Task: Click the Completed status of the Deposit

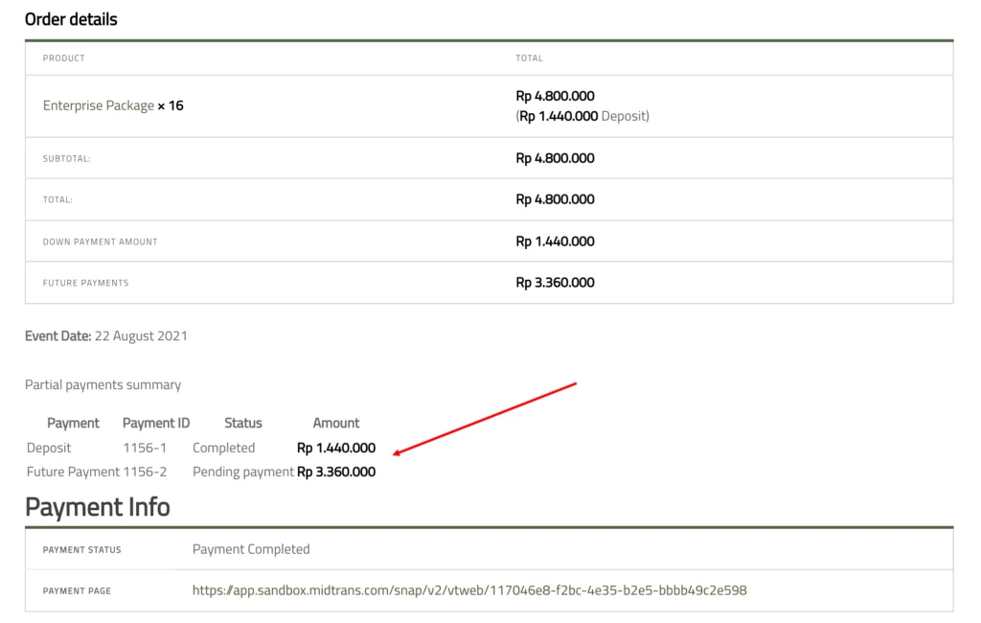Action: click(223, 448)
